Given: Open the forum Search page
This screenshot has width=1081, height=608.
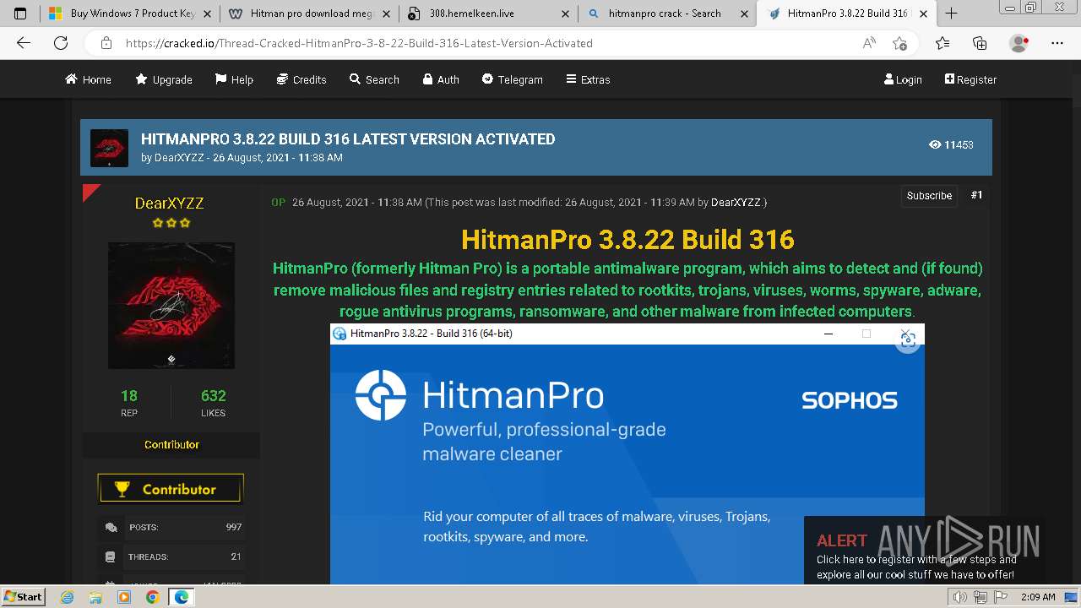Looking at the screenshot, I should coord(374,79).
